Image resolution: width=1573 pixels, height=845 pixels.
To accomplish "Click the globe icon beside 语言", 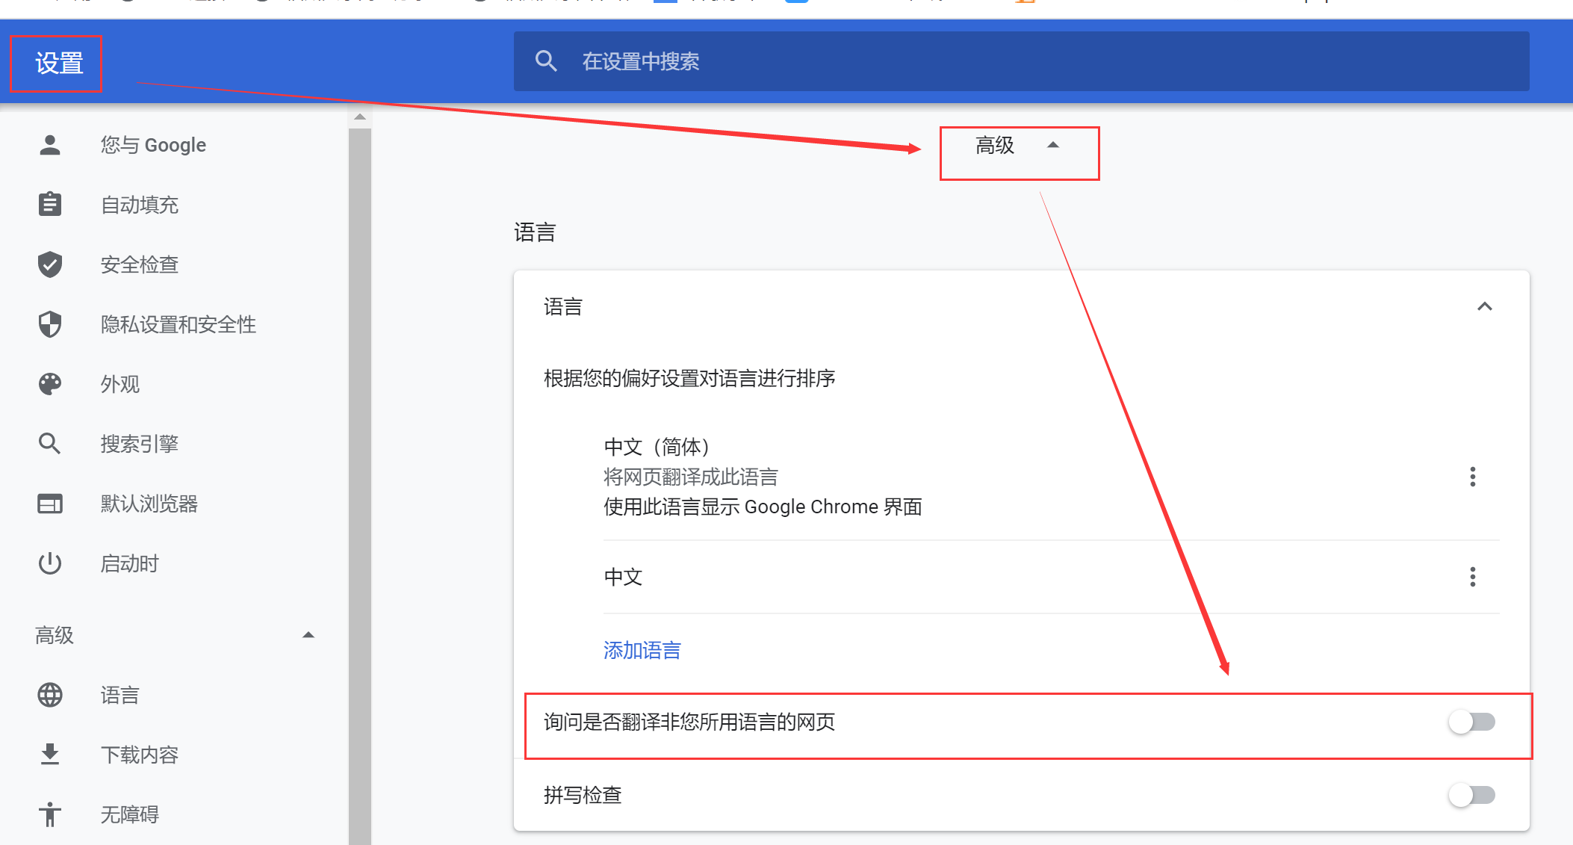I will [50, 695].
